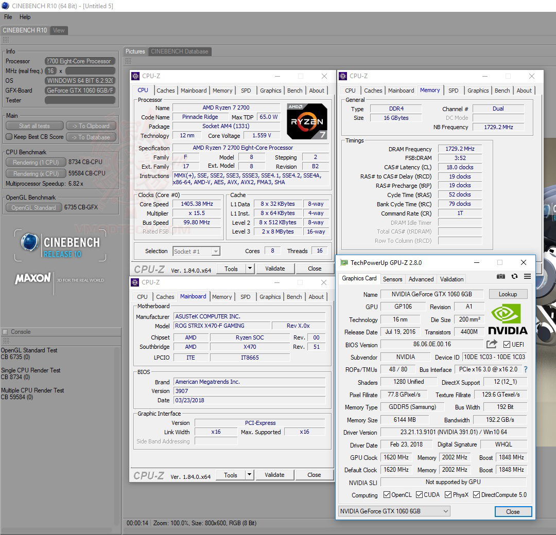
Task: Open the Help menu in Cinebench
Action: point(25,17)
